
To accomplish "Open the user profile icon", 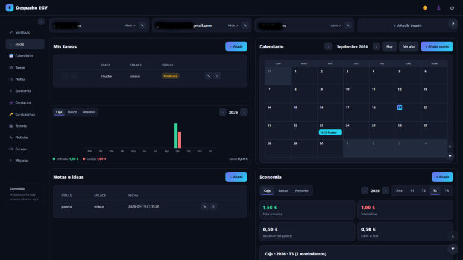I will click(438, 8).
